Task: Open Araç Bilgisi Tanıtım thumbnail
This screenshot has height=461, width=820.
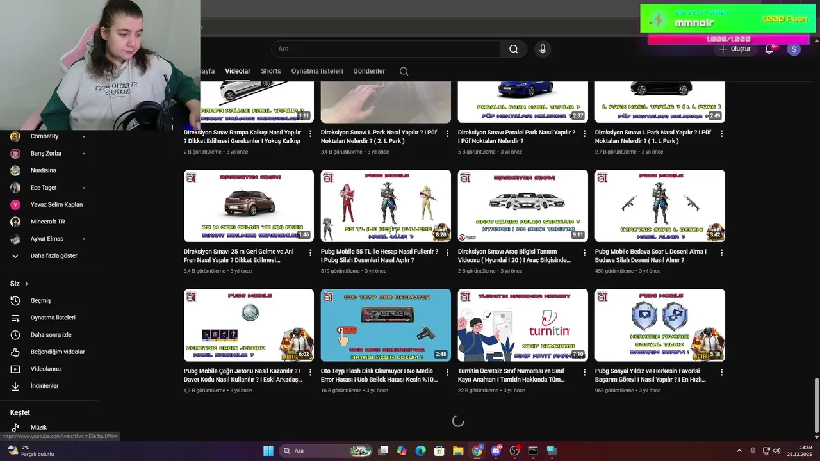Action: tap(523, 206)
